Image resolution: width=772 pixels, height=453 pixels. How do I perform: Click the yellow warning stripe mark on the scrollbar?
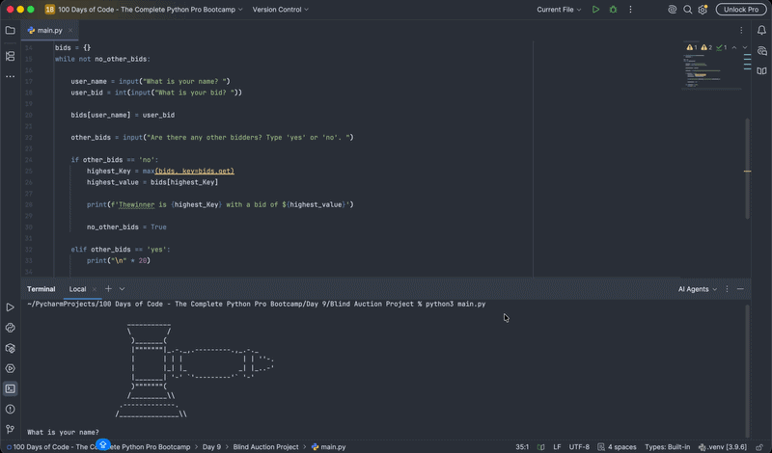tap(747, 172)
